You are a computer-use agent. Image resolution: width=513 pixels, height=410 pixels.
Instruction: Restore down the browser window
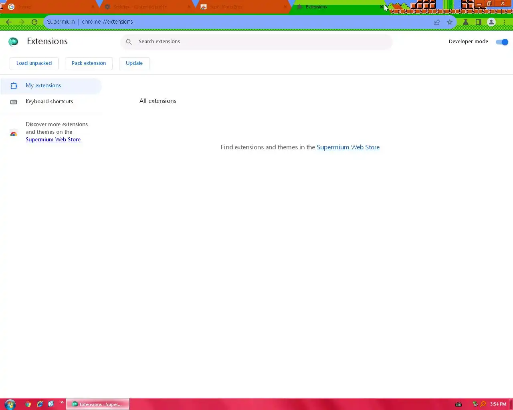pyautogui.click(x=489, y=4)
